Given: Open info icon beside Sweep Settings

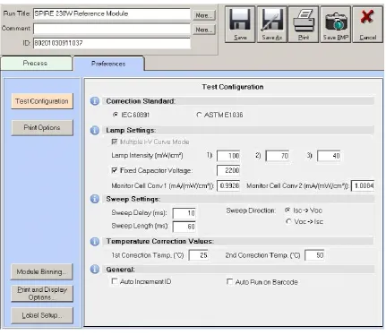Looking at the screenshot, I should (95, 199).
